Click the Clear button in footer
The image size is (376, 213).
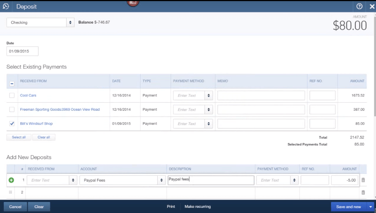coord(39,207)
